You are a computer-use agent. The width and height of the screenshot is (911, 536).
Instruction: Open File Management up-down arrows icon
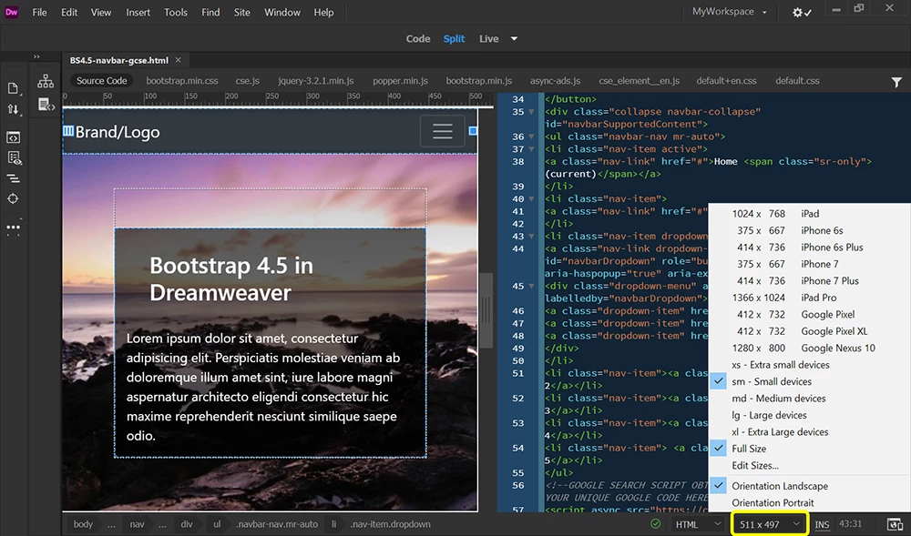point(13,109)
